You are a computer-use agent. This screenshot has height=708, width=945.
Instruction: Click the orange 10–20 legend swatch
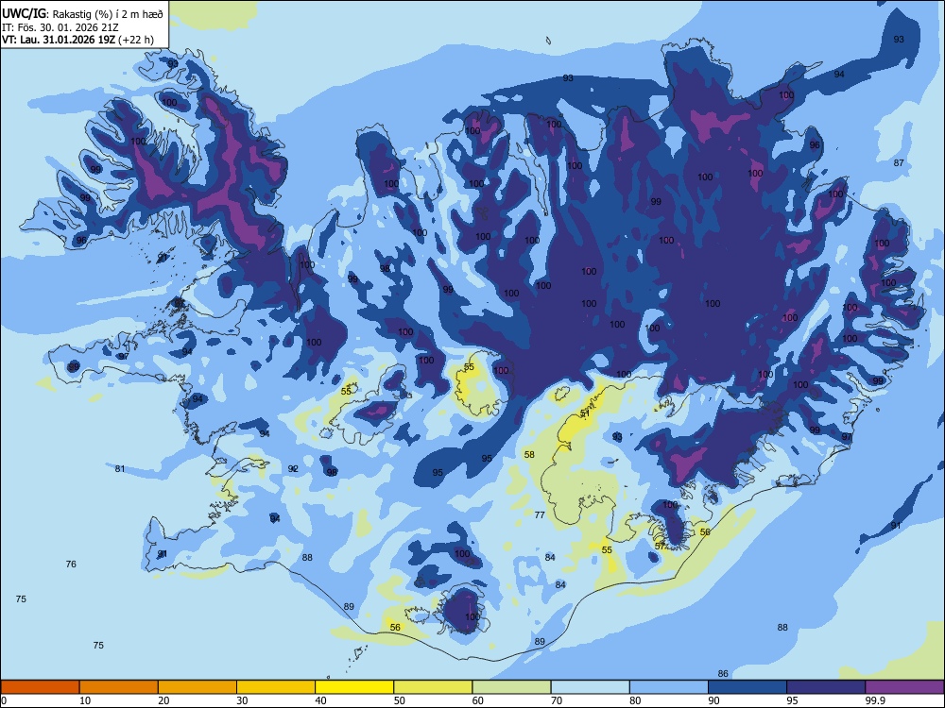[x=119, y=687]
